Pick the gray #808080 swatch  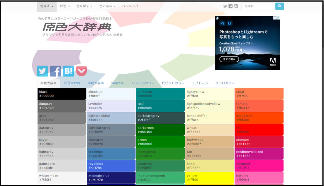pyautogui.click(x=62, y=118)
